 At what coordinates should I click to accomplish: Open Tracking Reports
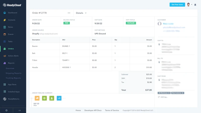(x=13, y=78)
